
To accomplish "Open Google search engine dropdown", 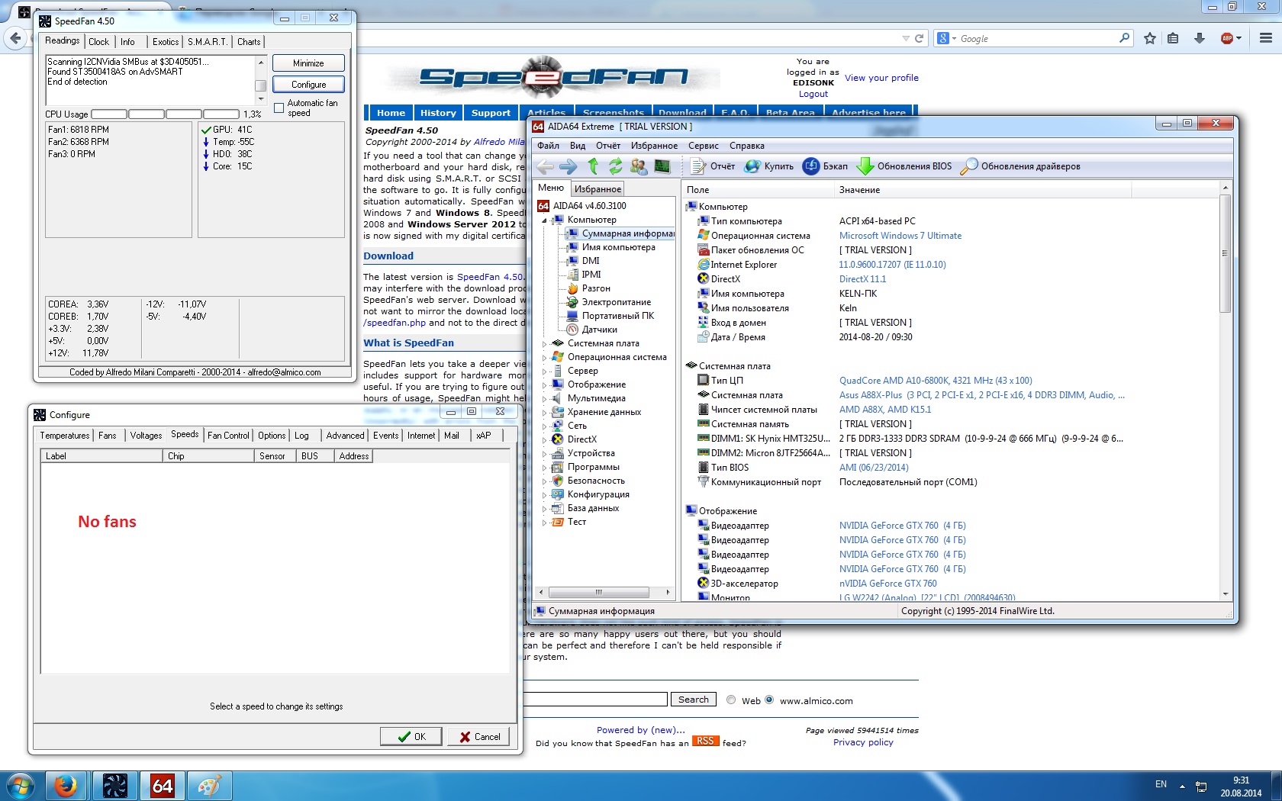I will click(x=946, y=38).
